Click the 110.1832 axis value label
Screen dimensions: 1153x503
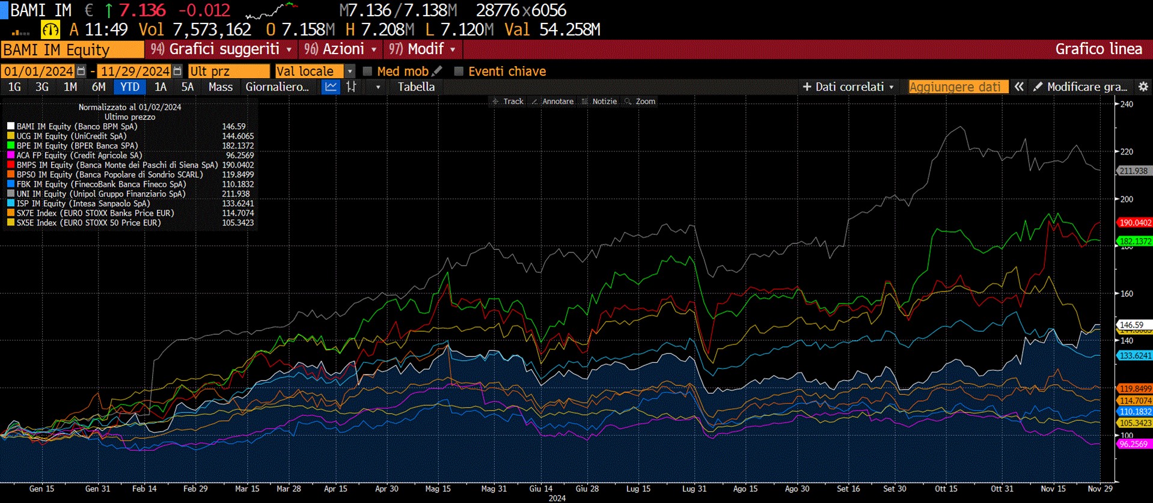tap(1134, 412)
